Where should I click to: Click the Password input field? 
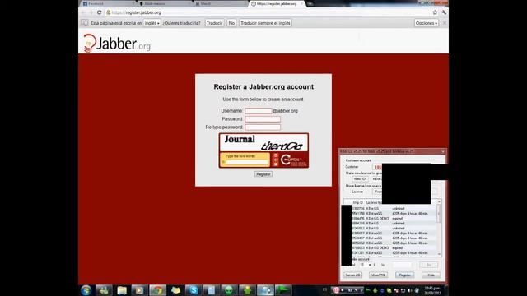click(263, 119)
